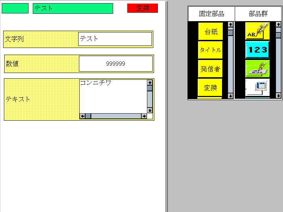Switch to the 固定部品 tab header
This screenshot has width=283, height=212.
click(211, 14)
